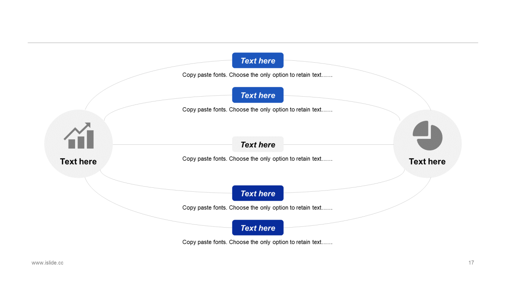The height and width of the screenshot is (284, 506).
Task: Select the fourth dark blue Text here label
Action: click(x=258, y=193)
